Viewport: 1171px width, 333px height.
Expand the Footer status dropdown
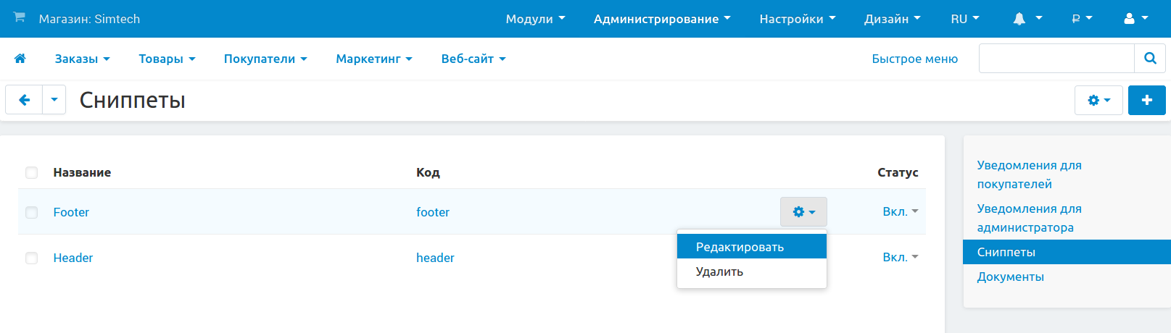900,211
